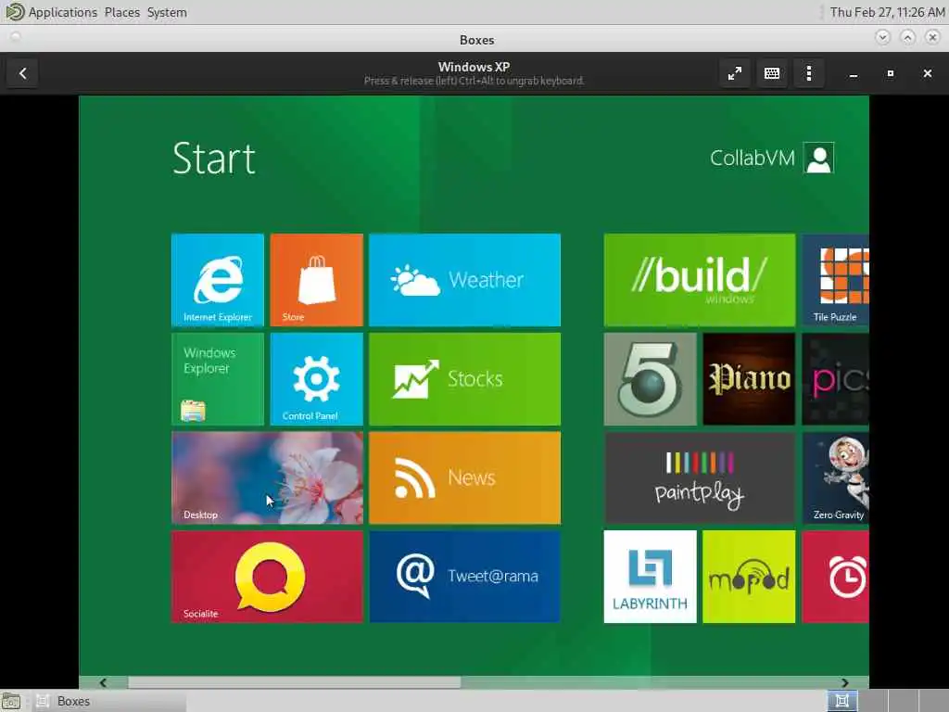This screenshot has width=949, height=712.
Task: Launch the Labyrinth tile
Action: point(650,577)
